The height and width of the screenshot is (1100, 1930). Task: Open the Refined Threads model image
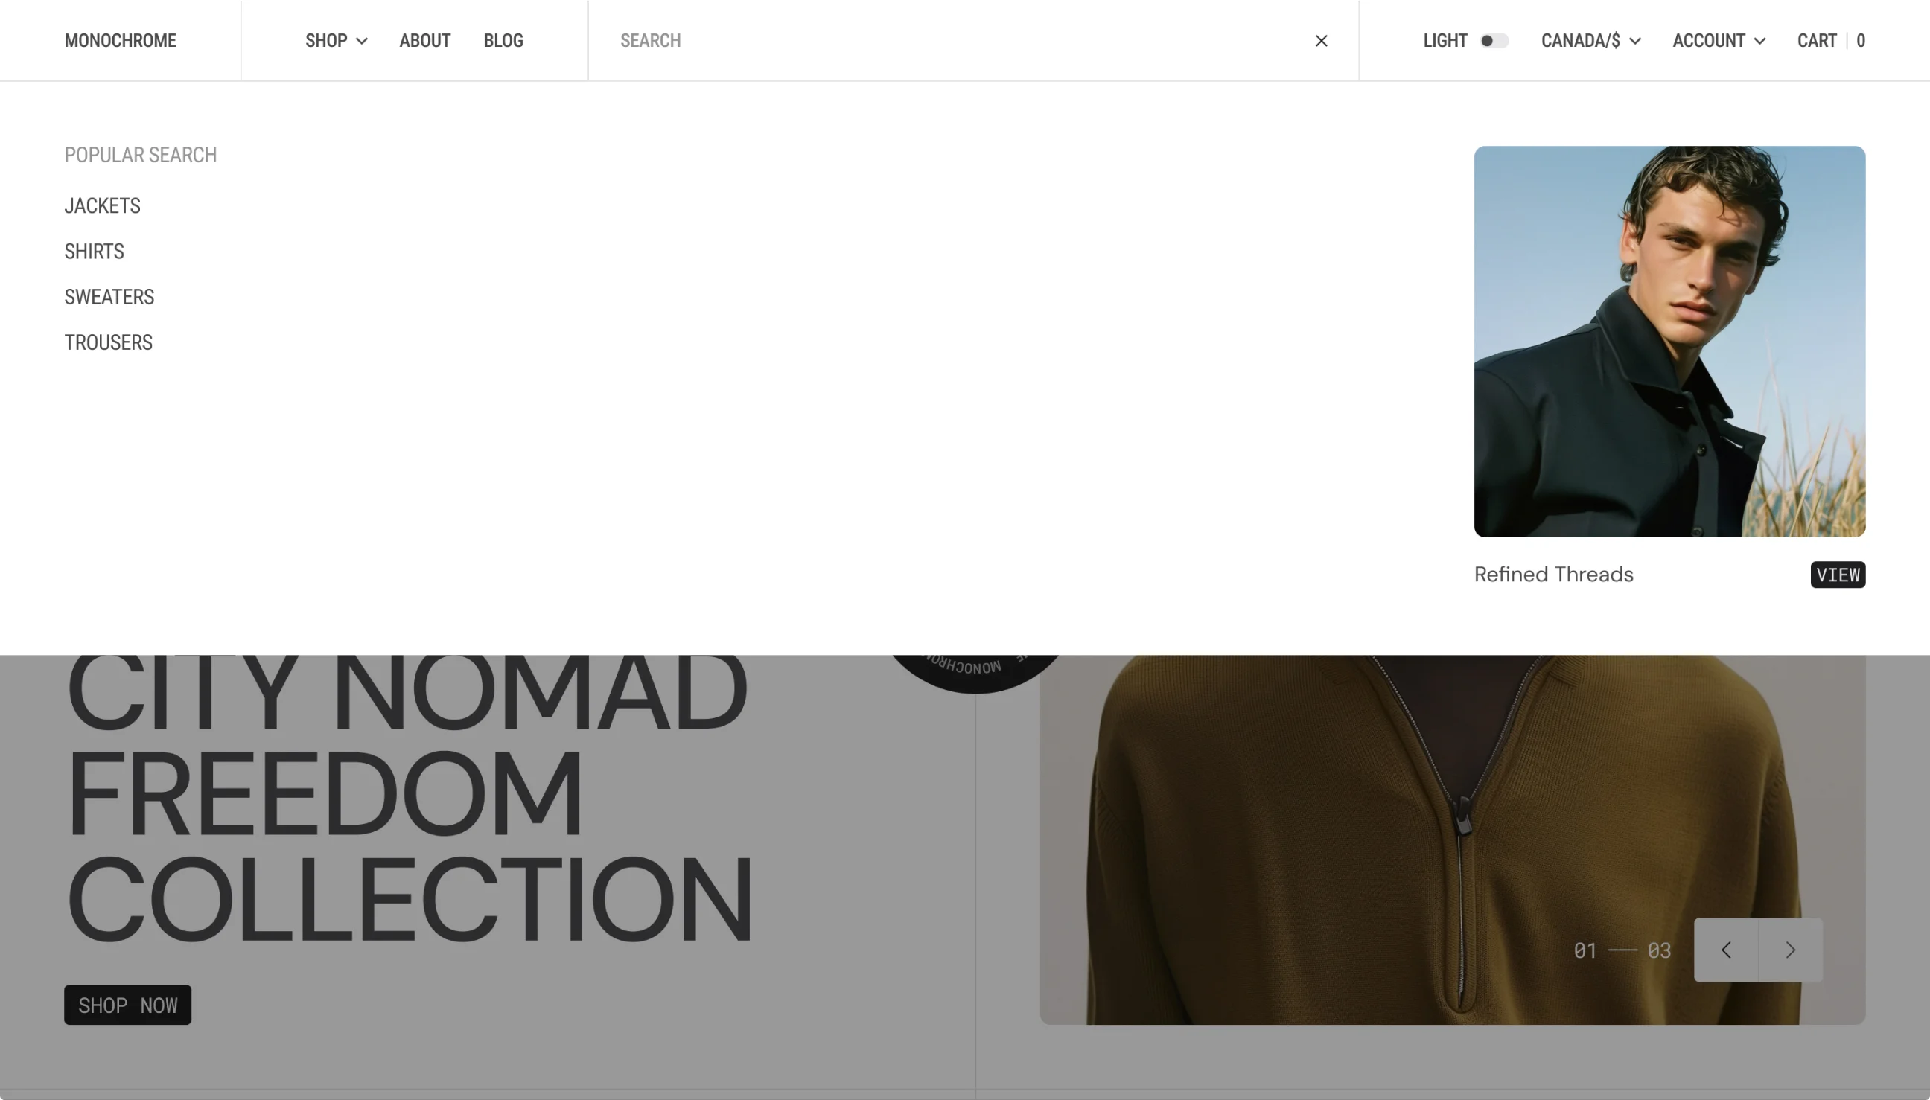pyautogui.click(x=1669, y=342)
